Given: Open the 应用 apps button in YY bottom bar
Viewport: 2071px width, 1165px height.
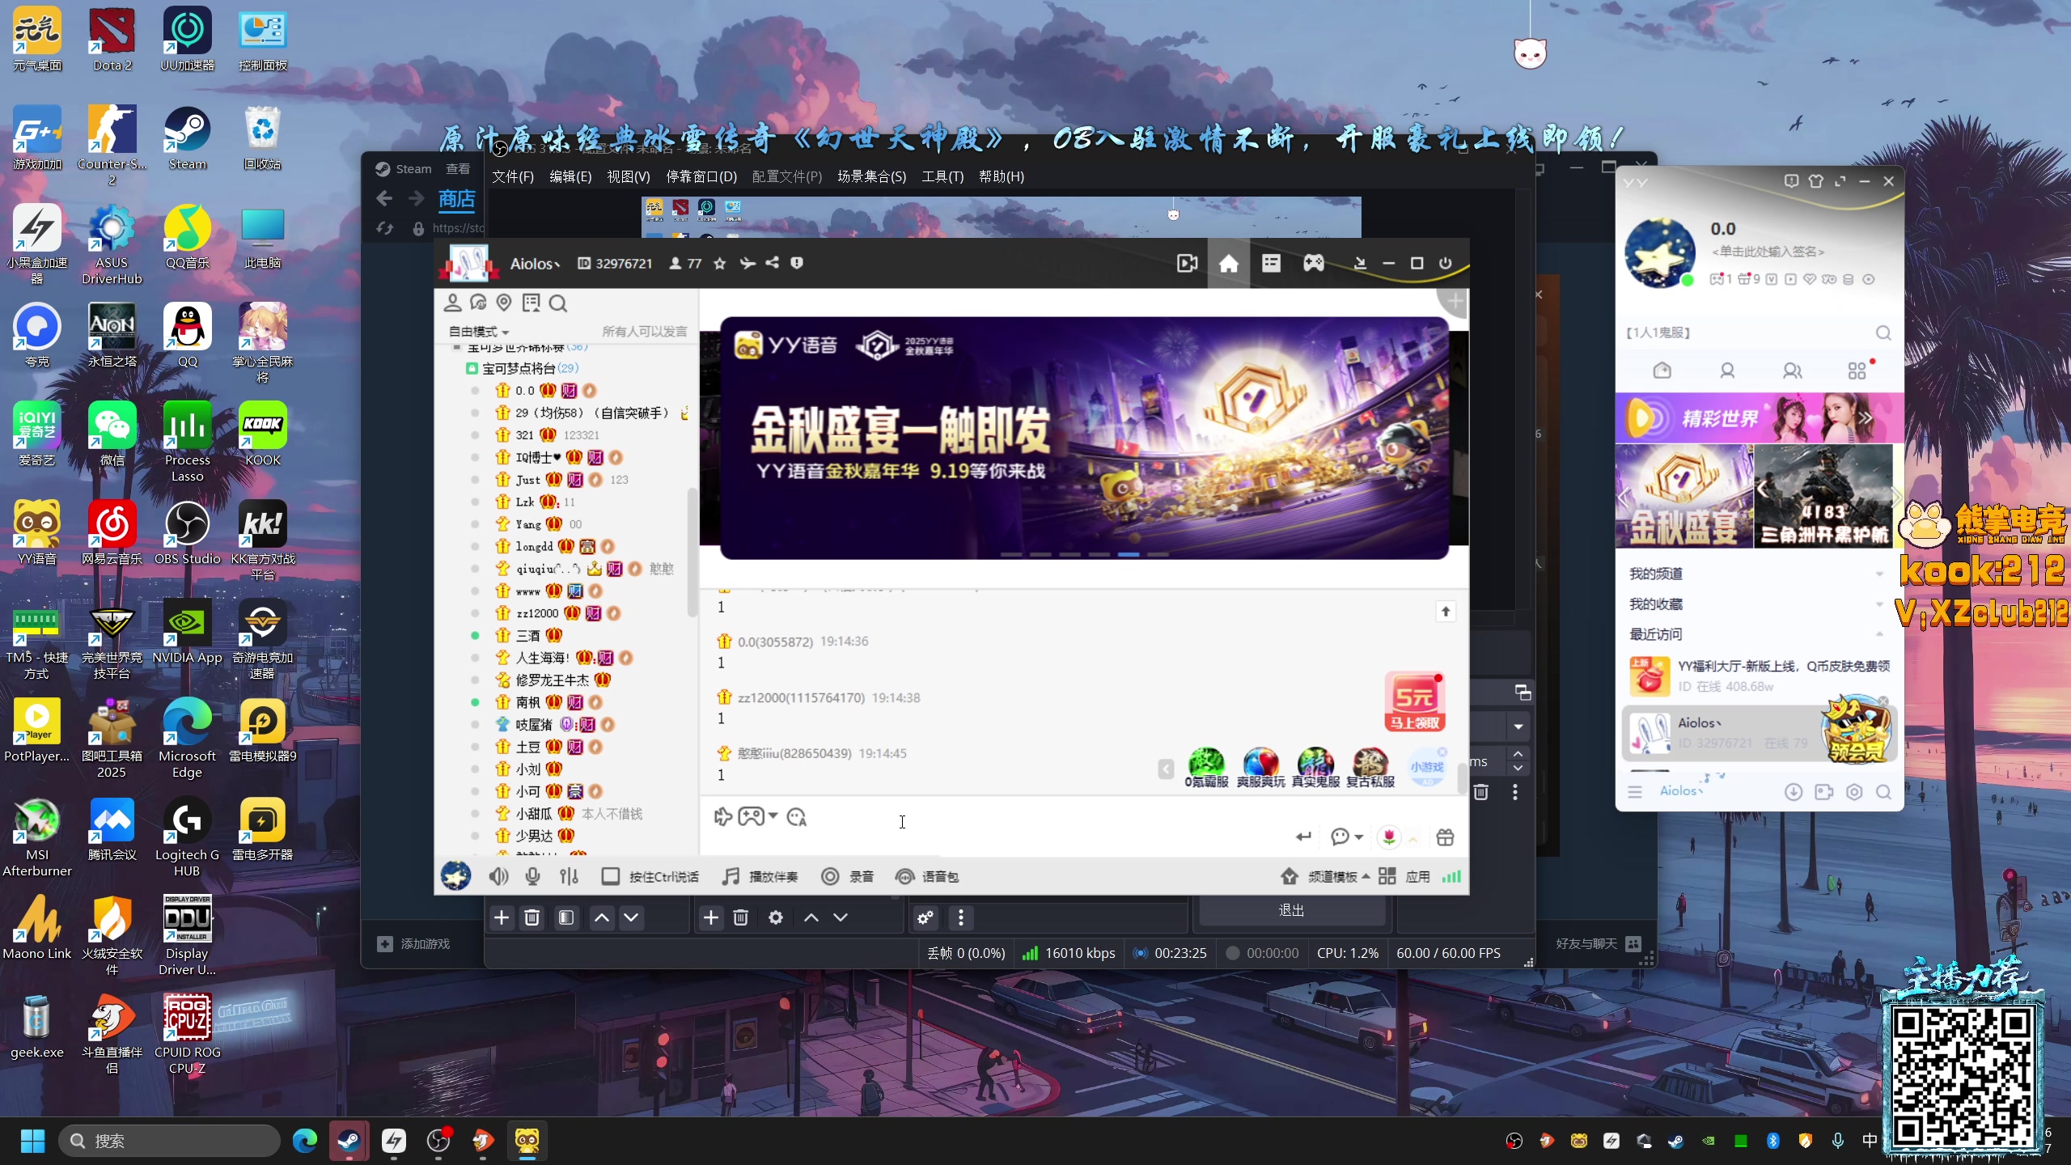Looking at the screenshot, I should tap(1404, 876).
